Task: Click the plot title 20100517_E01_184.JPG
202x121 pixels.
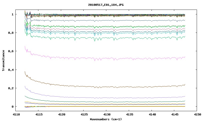Action: coord(106,5)
